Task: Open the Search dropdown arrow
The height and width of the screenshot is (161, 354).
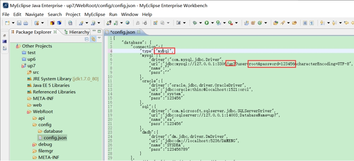Action: pos(288,23)
